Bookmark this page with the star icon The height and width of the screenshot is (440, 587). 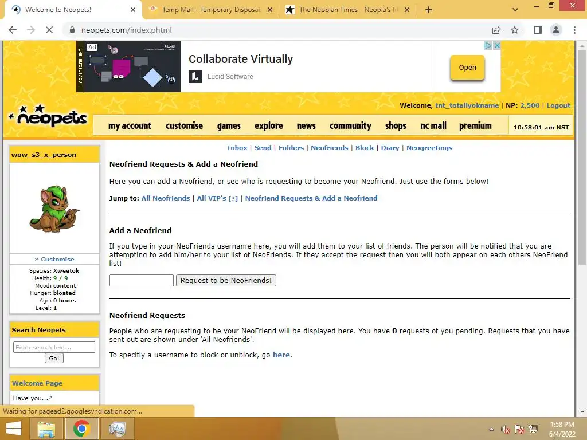[x=515, y=30]
